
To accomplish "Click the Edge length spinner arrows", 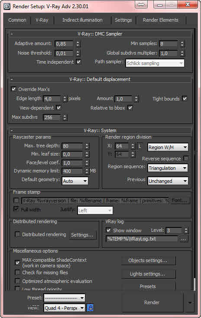I will 65,99.
